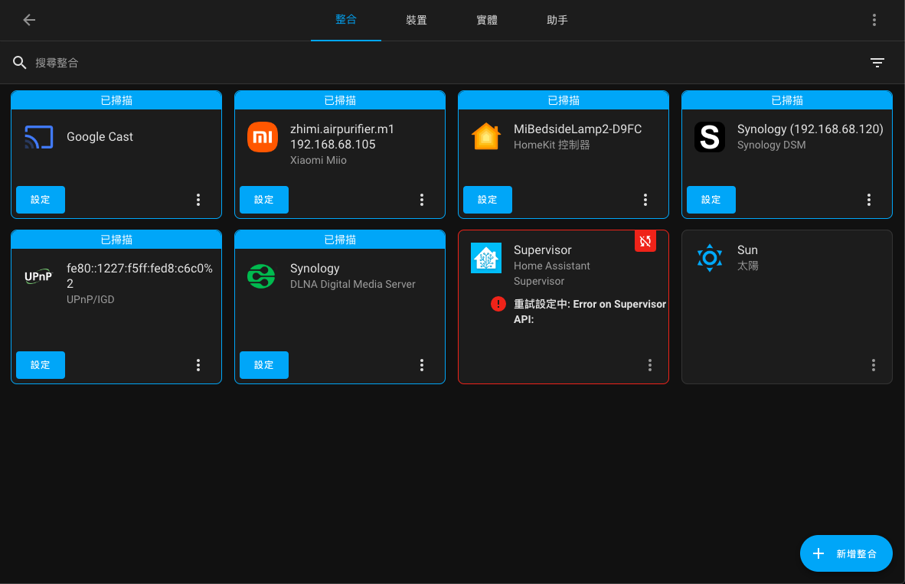This screenshot has height=584, width=905.
Task: Click the search magnifier icon
Action: (x=20, y=62)
